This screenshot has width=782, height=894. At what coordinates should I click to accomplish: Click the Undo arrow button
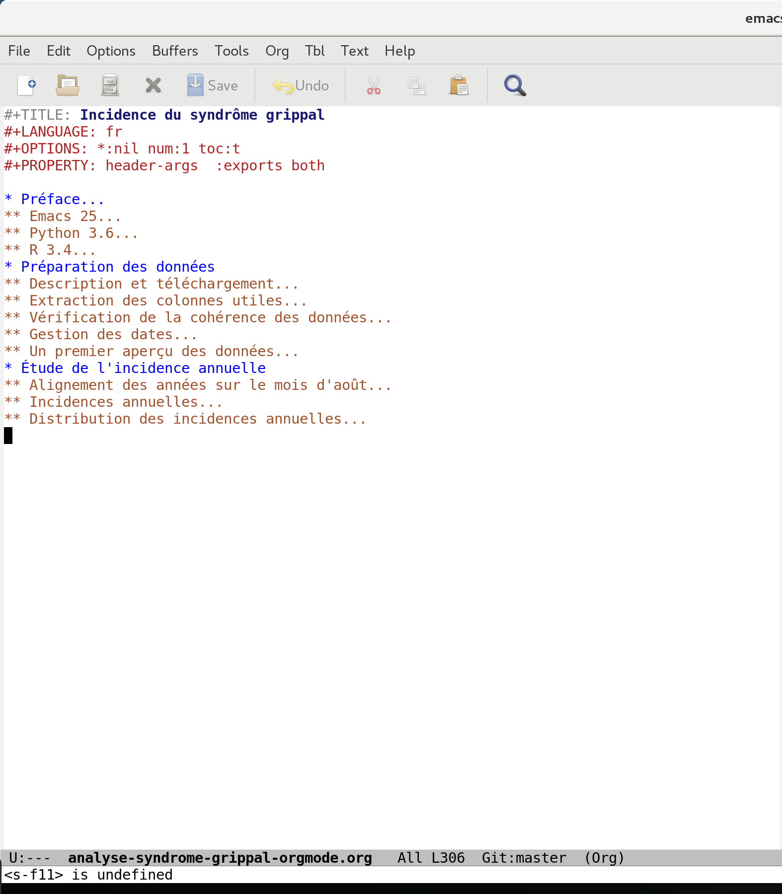301,85
